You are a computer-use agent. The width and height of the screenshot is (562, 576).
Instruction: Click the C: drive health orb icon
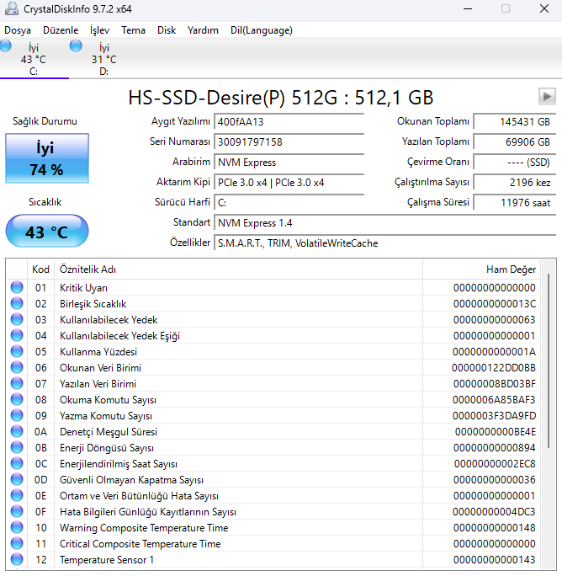pyautogui.click(x=7, y=45)
